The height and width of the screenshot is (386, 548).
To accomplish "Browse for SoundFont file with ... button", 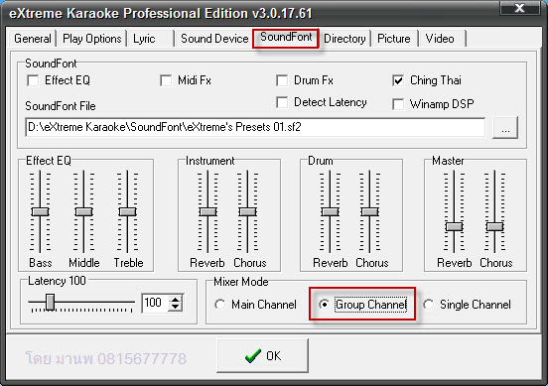I will tap(505, 128).
